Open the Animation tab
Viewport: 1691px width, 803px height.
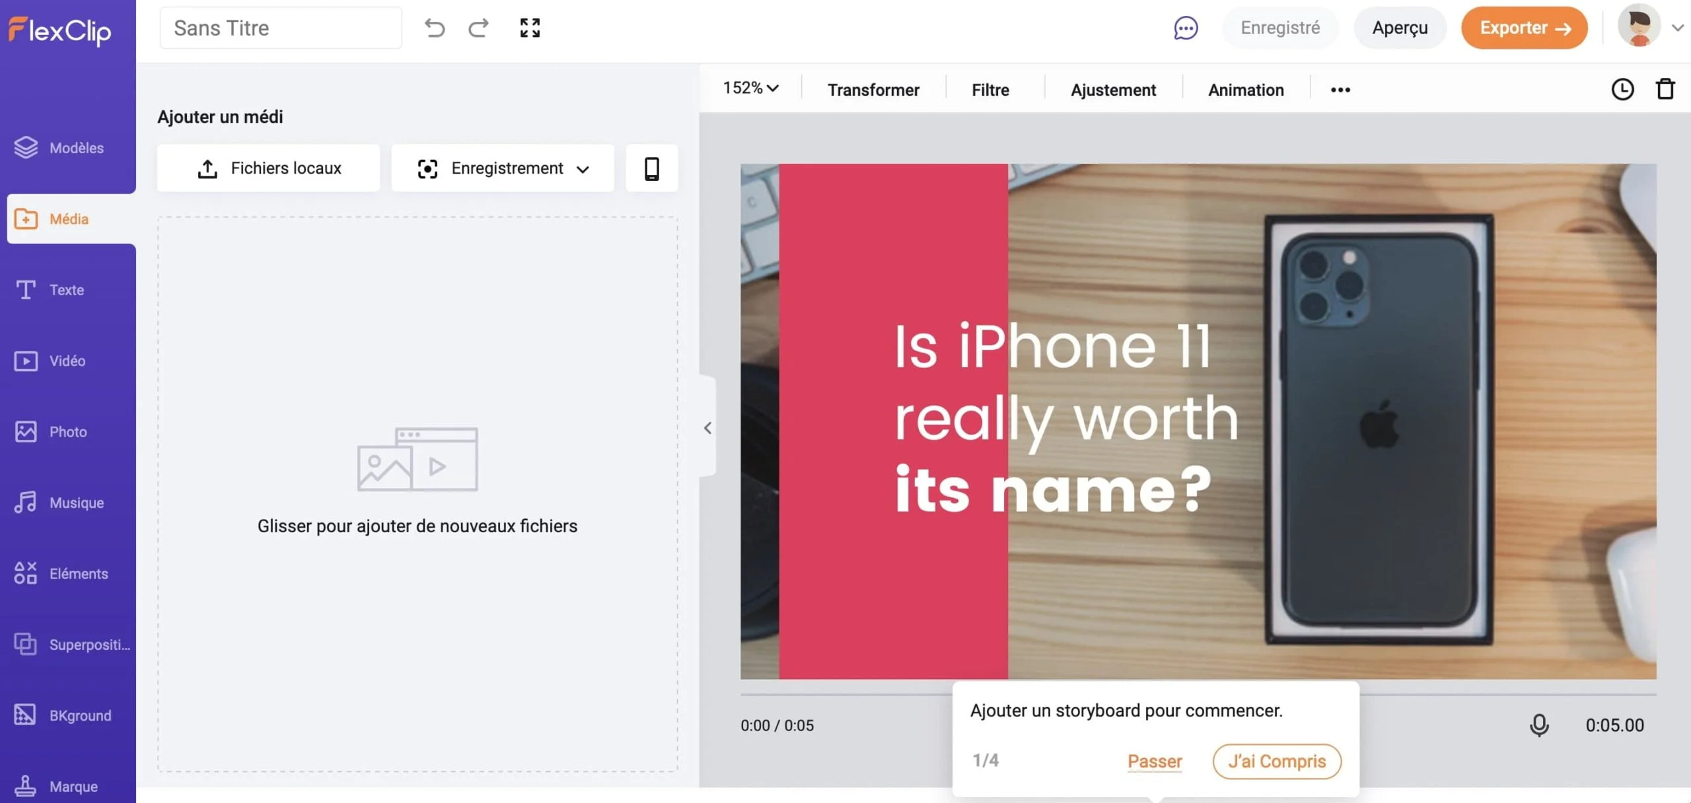1246,90
